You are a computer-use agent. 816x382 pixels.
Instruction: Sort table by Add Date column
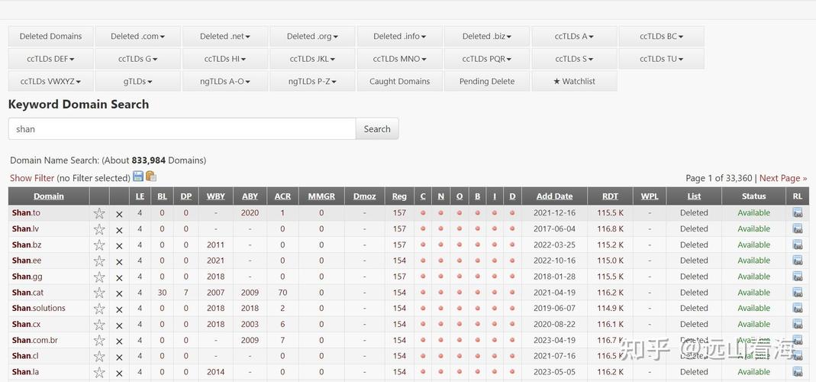[554, 196]
